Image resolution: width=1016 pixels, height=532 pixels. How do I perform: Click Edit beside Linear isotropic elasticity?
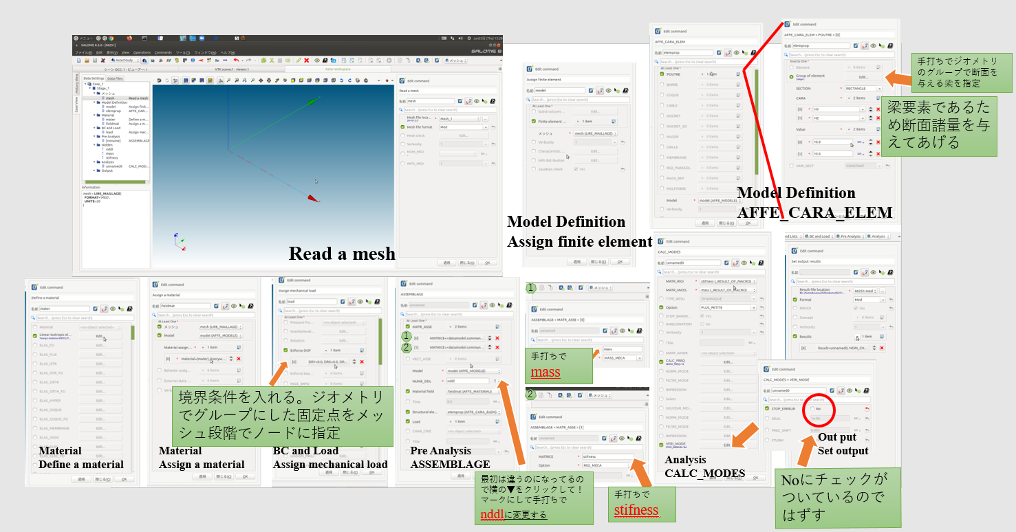click(x=100, y=336)
